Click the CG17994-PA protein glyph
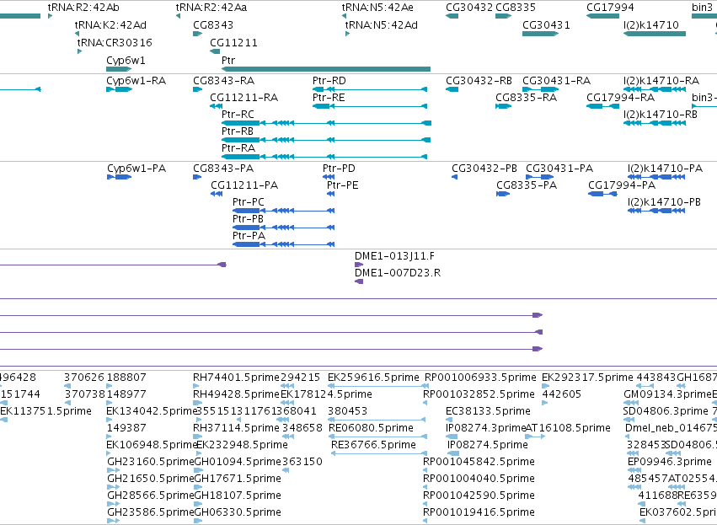717x525 pixels. pyautogui.click(x=602, y=194)
